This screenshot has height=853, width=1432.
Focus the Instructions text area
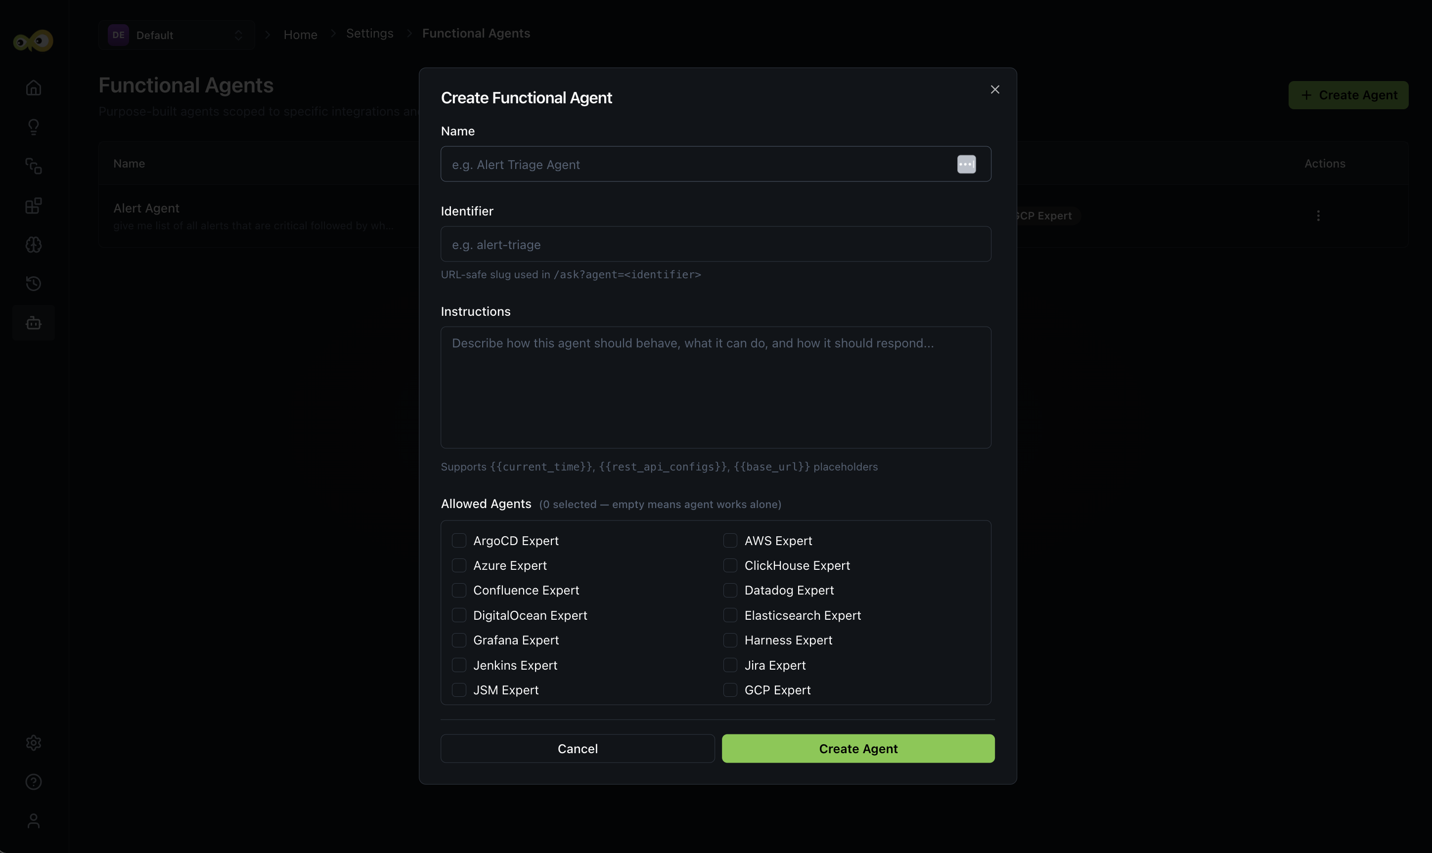tap(716, 387)
